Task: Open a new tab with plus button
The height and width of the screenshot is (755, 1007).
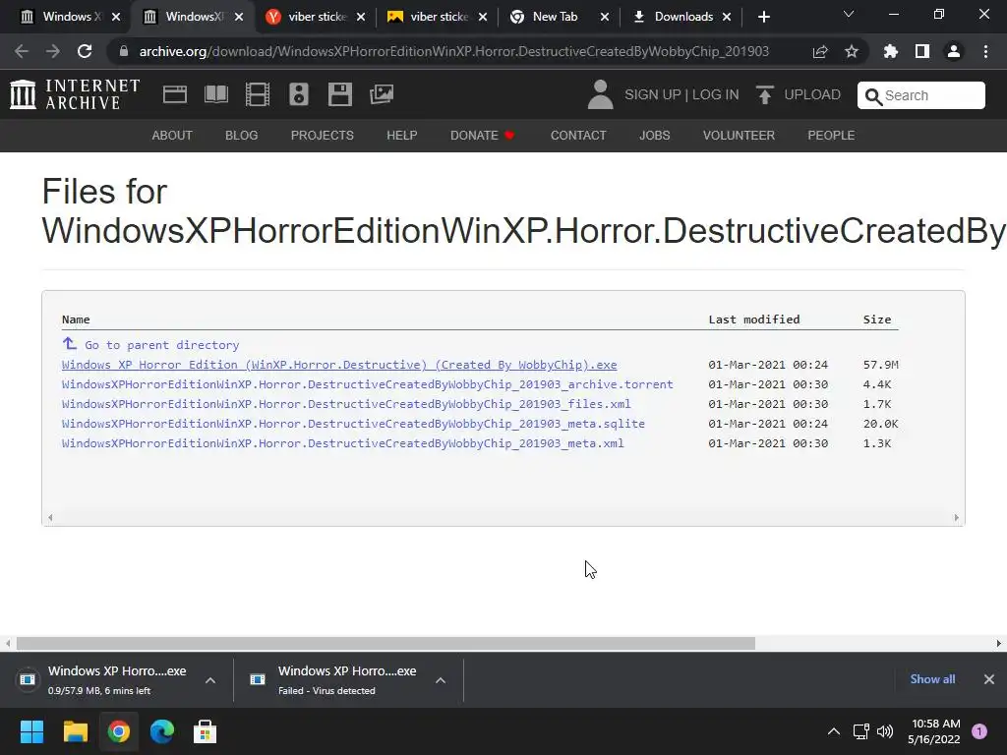Action: pyautogui.click(x=763, y=17)
